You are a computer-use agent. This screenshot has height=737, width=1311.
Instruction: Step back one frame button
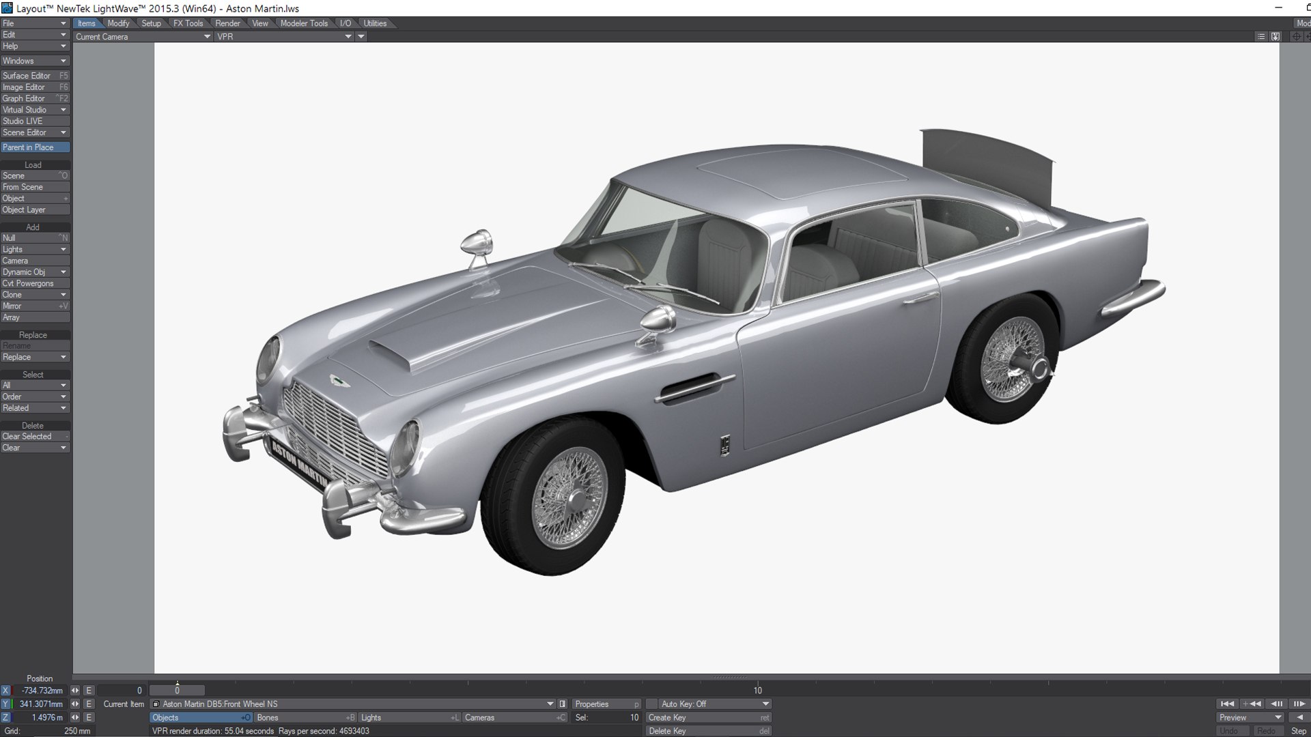coord(1275,704)
